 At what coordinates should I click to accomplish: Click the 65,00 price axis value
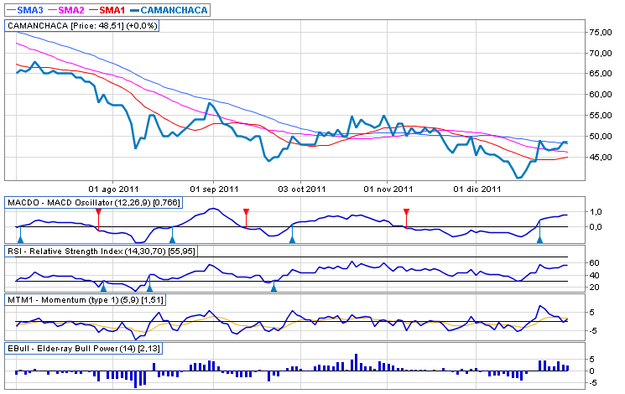coord(601,74)
